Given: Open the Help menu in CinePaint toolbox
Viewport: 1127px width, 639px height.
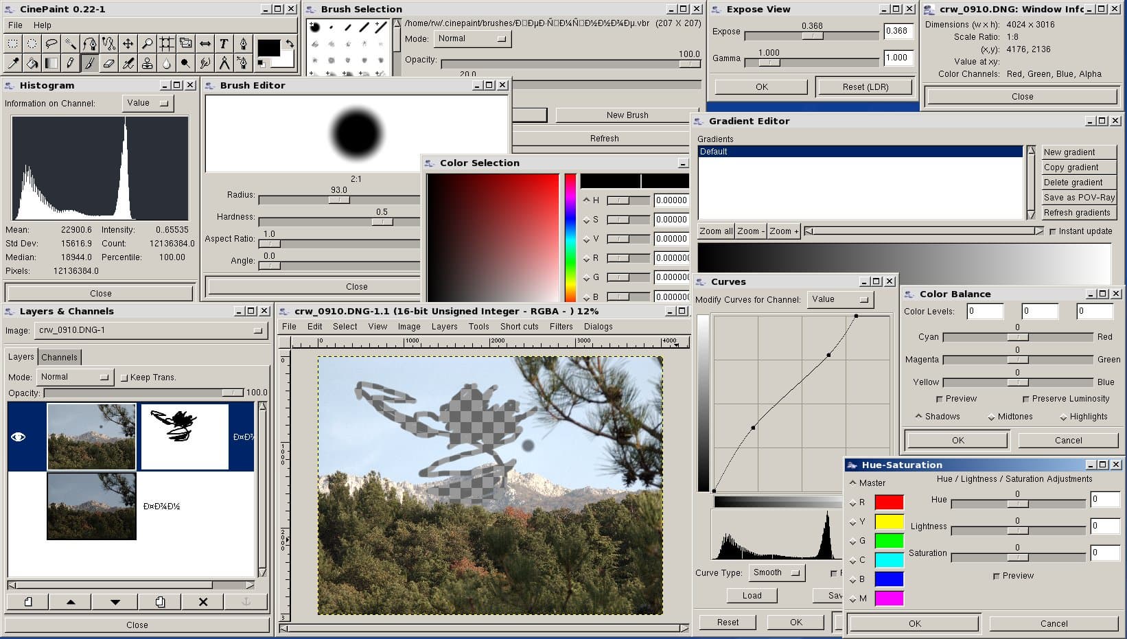Looking at the screenshot, I should click(43, 25).
